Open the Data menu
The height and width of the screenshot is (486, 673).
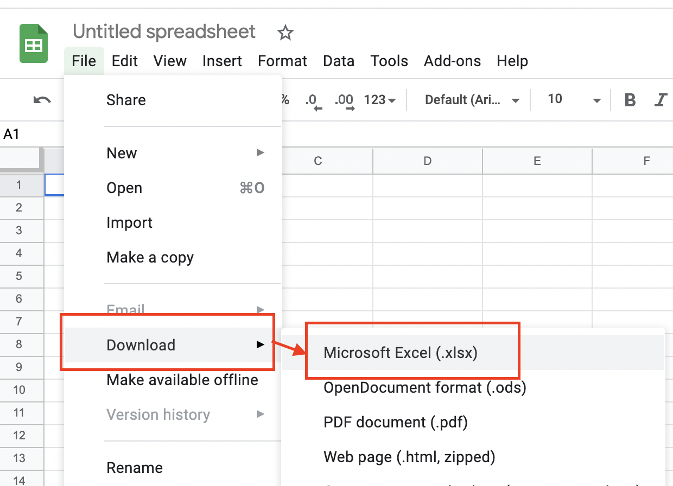pyautogui.click(x=339, y=61)
